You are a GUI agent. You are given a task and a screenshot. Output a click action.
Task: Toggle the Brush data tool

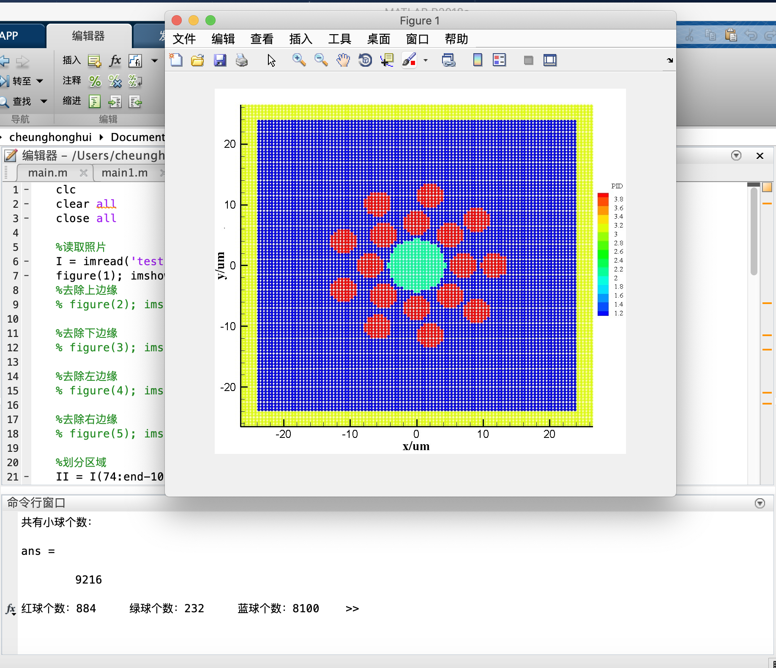pos(409,60)
